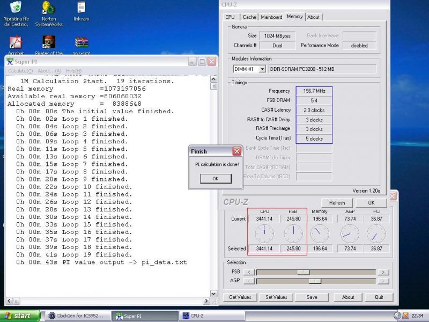Click AGP slider right arrow

tap(383, 281)
